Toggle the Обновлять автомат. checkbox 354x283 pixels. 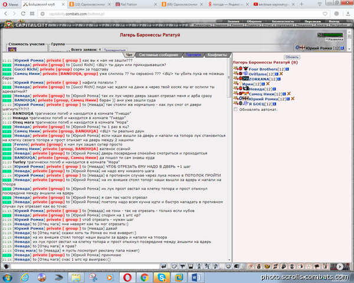coord(235,109)
